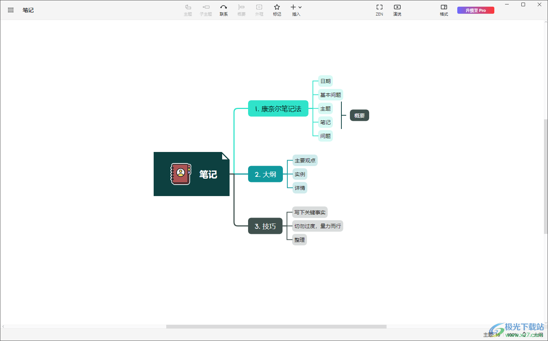Select the 基本问题 subtopic
Screen dimensions: 548x341
[x=331, y=95]
